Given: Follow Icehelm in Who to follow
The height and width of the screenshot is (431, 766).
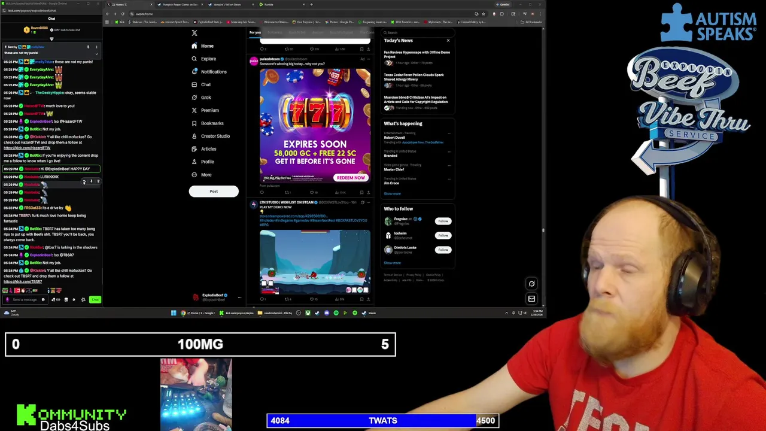Looking at the screenshot, I should pos(443,235).
